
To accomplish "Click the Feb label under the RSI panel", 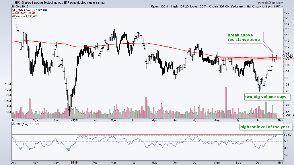I will tap(95, 163).
